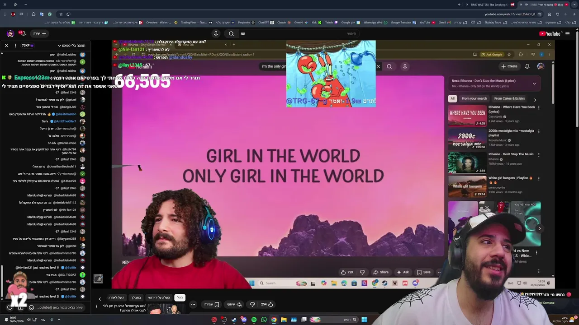Select the All filter chip
The width and height of the screenshot is (579, 325).
[452, 98]
